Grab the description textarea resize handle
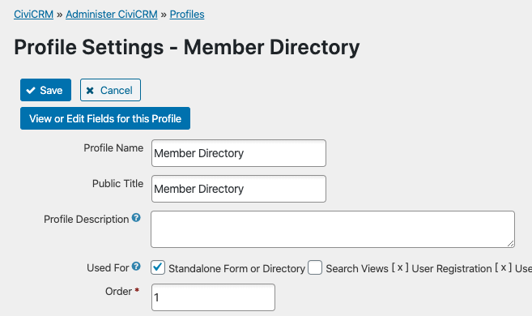 (x=511, y=243)
